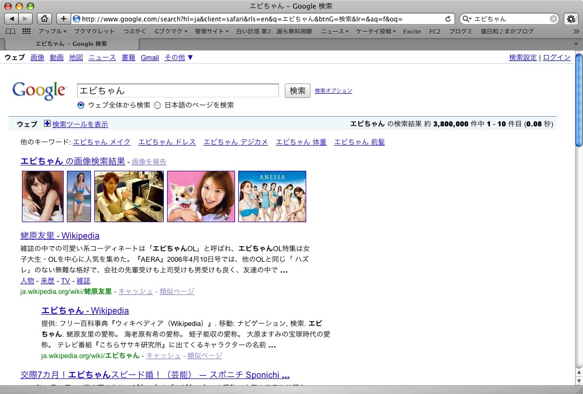Expand the アップル bookmarks folder
Viewport: 583px width, 394px height.
[x=52, y=32]
